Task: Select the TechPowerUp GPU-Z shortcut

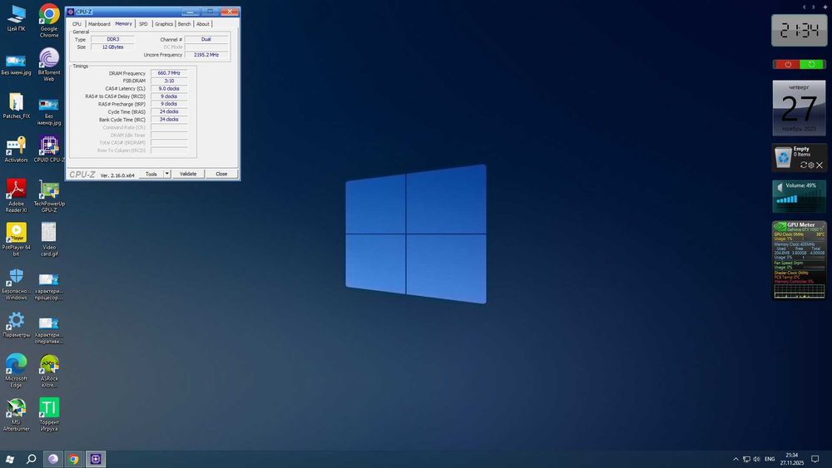Action: tap(49, 195)
